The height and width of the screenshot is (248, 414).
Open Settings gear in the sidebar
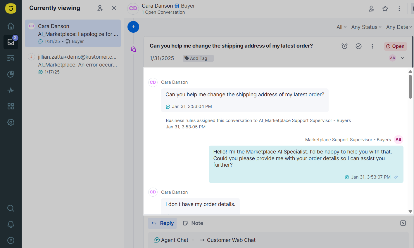click(11, 122)
